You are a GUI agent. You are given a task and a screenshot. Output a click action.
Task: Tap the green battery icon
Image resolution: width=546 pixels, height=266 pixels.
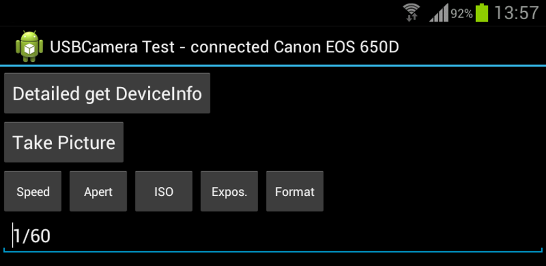click(482, 13)
